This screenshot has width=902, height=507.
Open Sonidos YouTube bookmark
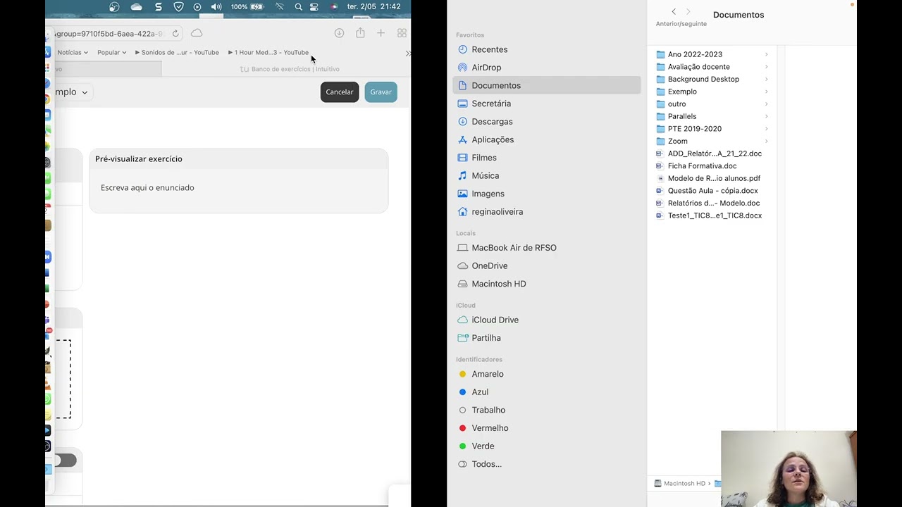[177, 52]
